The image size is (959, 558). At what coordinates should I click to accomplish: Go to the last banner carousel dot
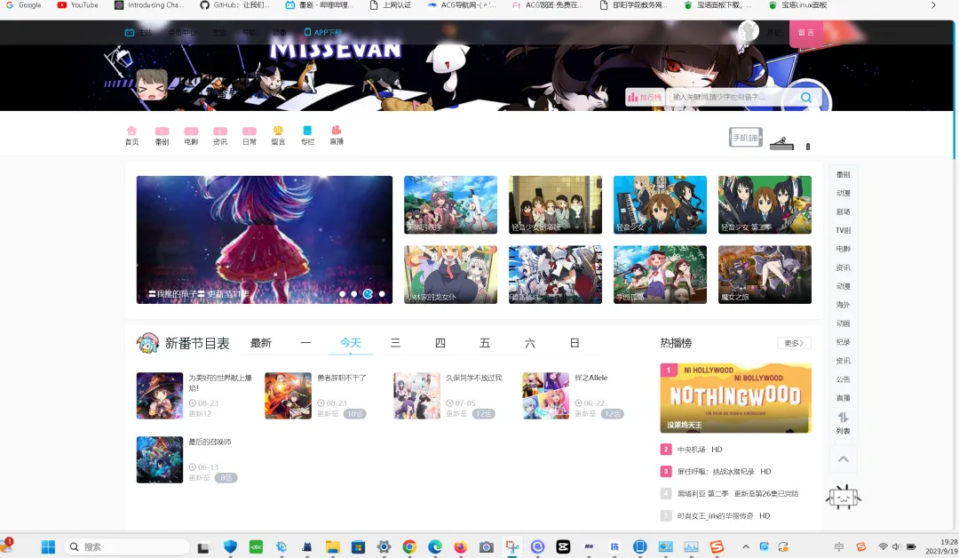tap(382, 294)
